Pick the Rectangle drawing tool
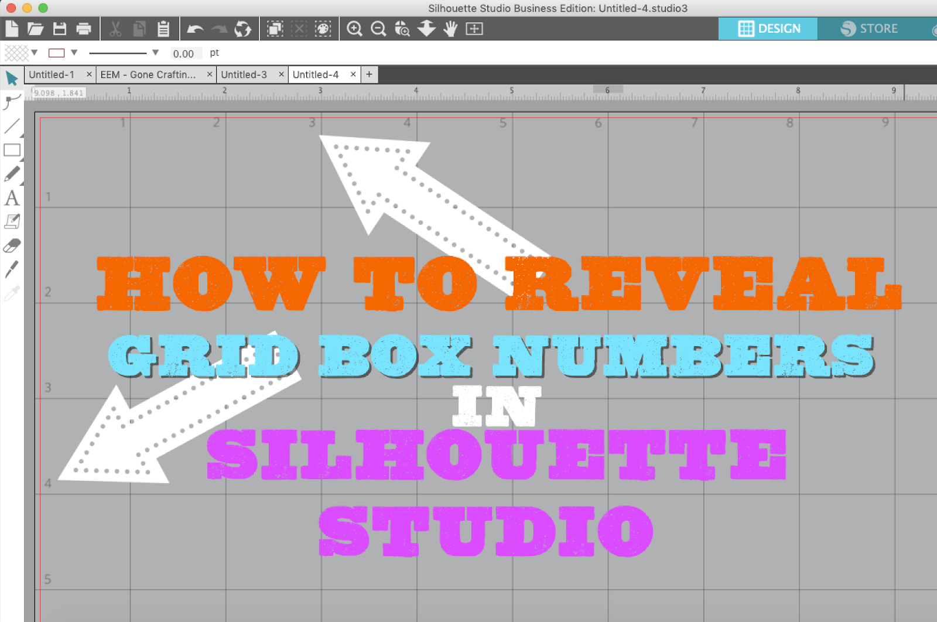Viewport: 937px width, 622px height. pyautogui.click(x=12, y=150)
